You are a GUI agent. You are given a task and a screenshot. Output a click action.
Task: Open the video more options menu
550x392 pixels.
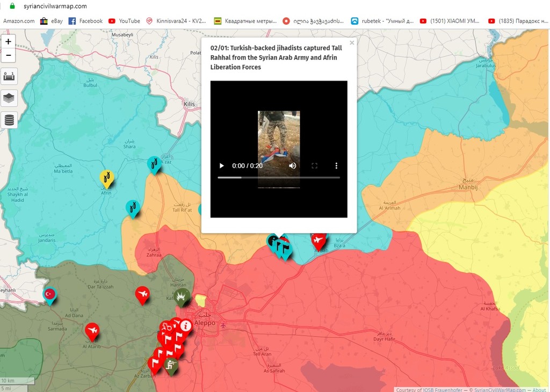336,166
